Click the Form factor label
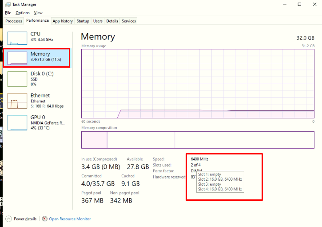Image resolution: width=322 pixels, height=227 pixels. point(164,171)
